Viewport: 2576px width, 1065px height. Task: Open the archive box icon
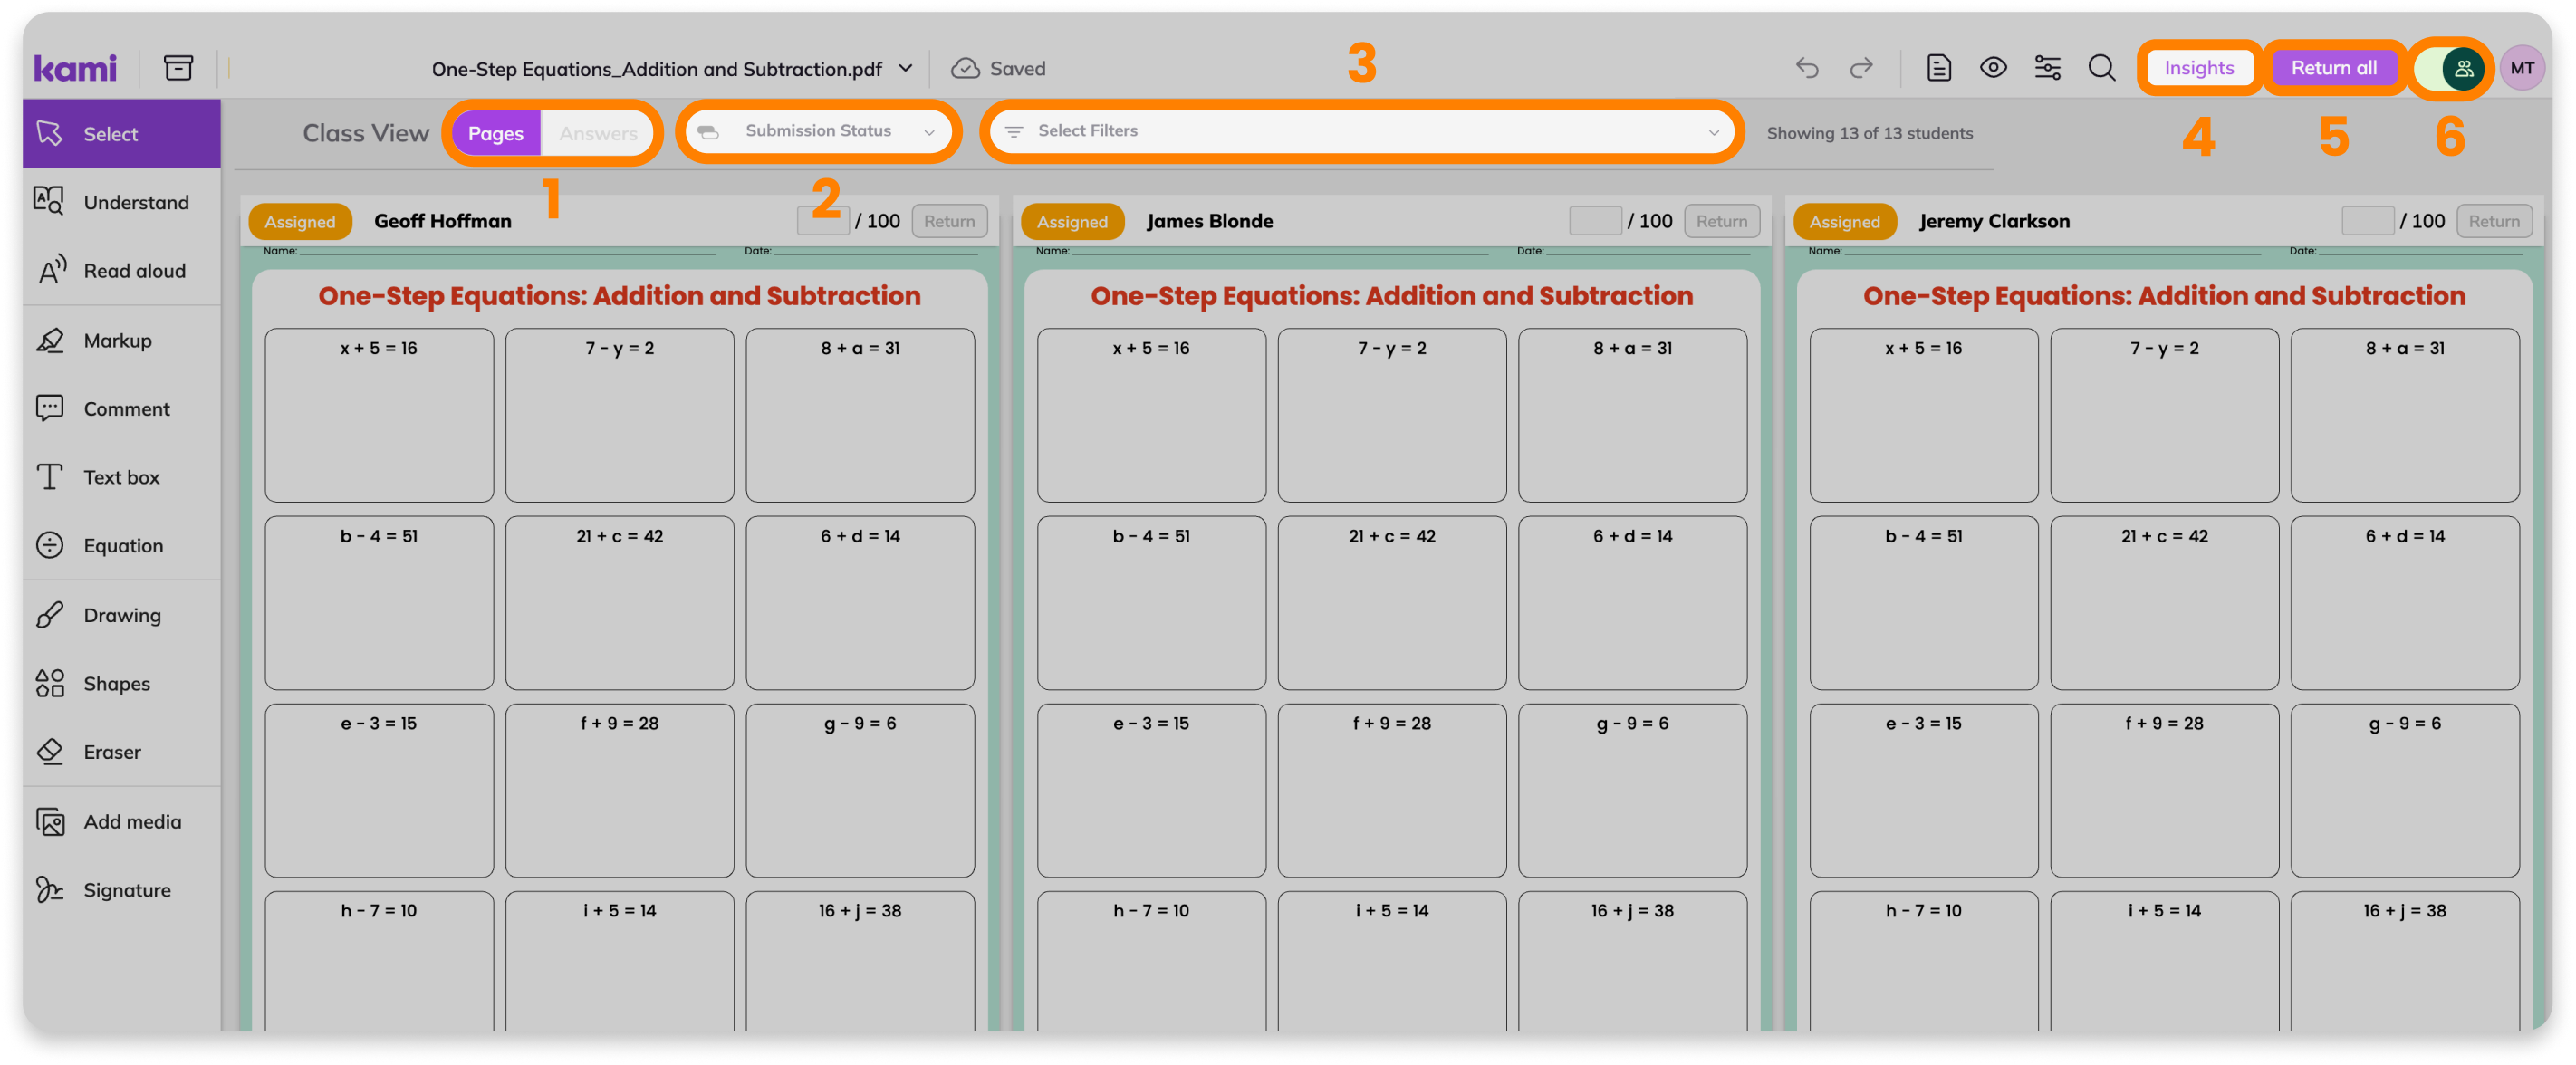click(x=178, y=68)
